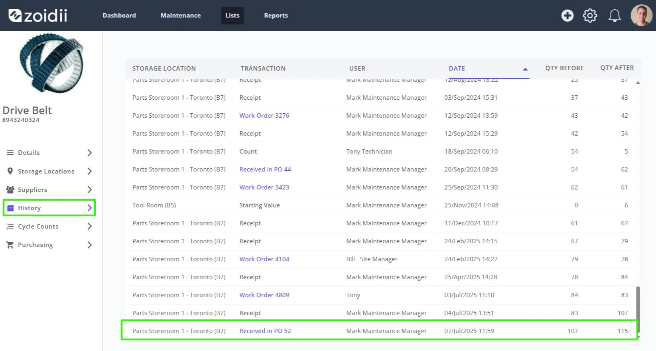Open the Dashboard menu item
The height and width of the screenshot is (351, 656).
point(119,16)
